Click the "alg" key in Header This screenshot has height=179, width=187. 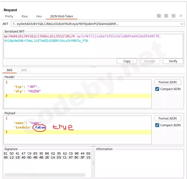[19, 91]
